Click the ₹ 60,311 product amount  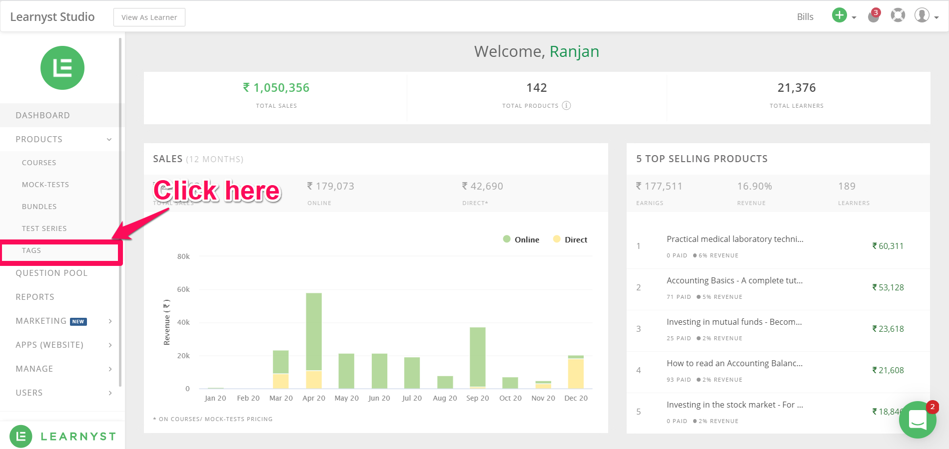(x=888, y=246)
